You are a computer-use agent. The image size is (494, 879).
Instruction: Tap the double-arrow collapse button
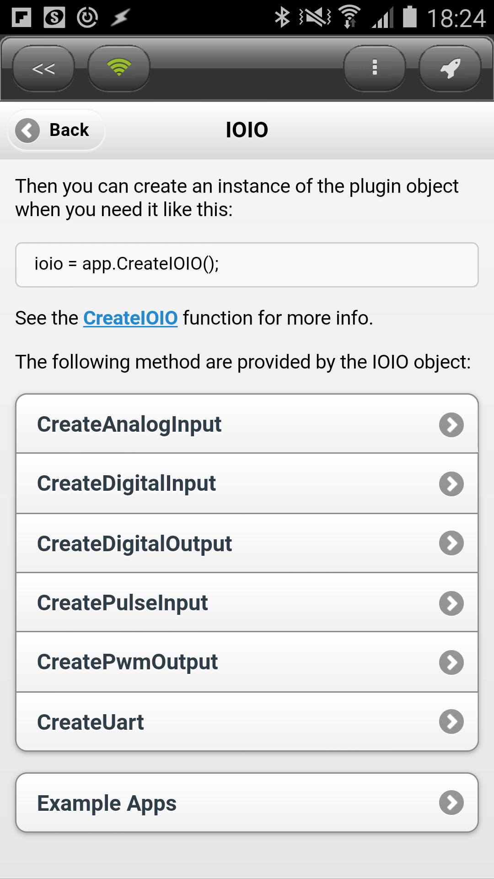point(43,69)
